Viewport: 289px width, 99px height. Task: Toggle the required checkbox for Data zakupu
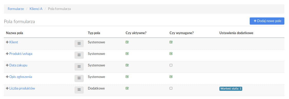tap(171, 65)
